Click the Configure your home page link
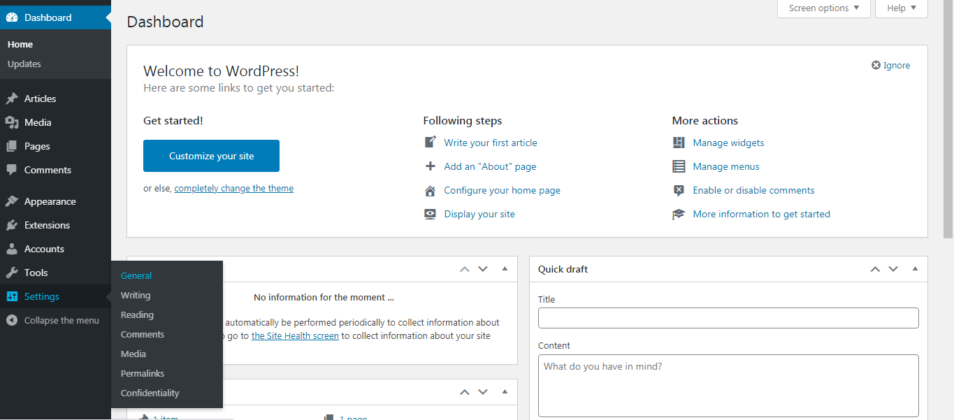 [x=502, y=190]
